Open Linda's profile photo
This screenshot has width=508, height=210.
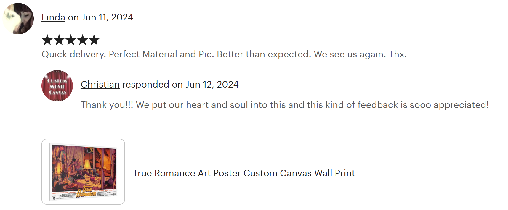point(18,19)
